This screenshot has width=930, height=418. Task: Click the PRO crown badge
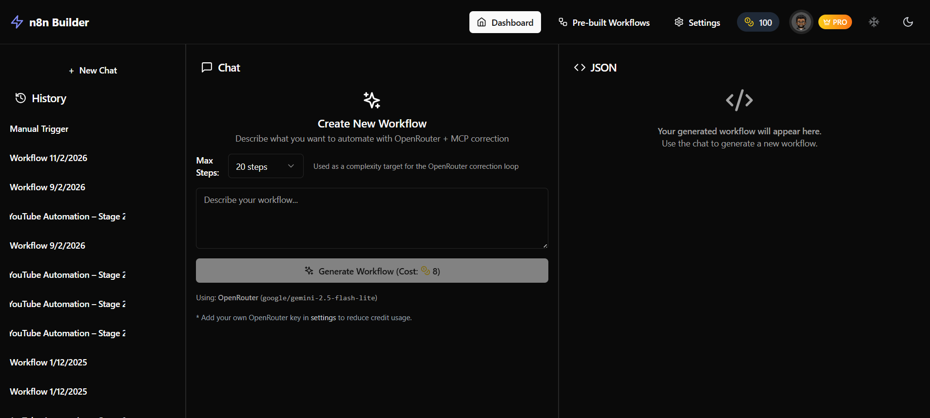pos(835,22)
